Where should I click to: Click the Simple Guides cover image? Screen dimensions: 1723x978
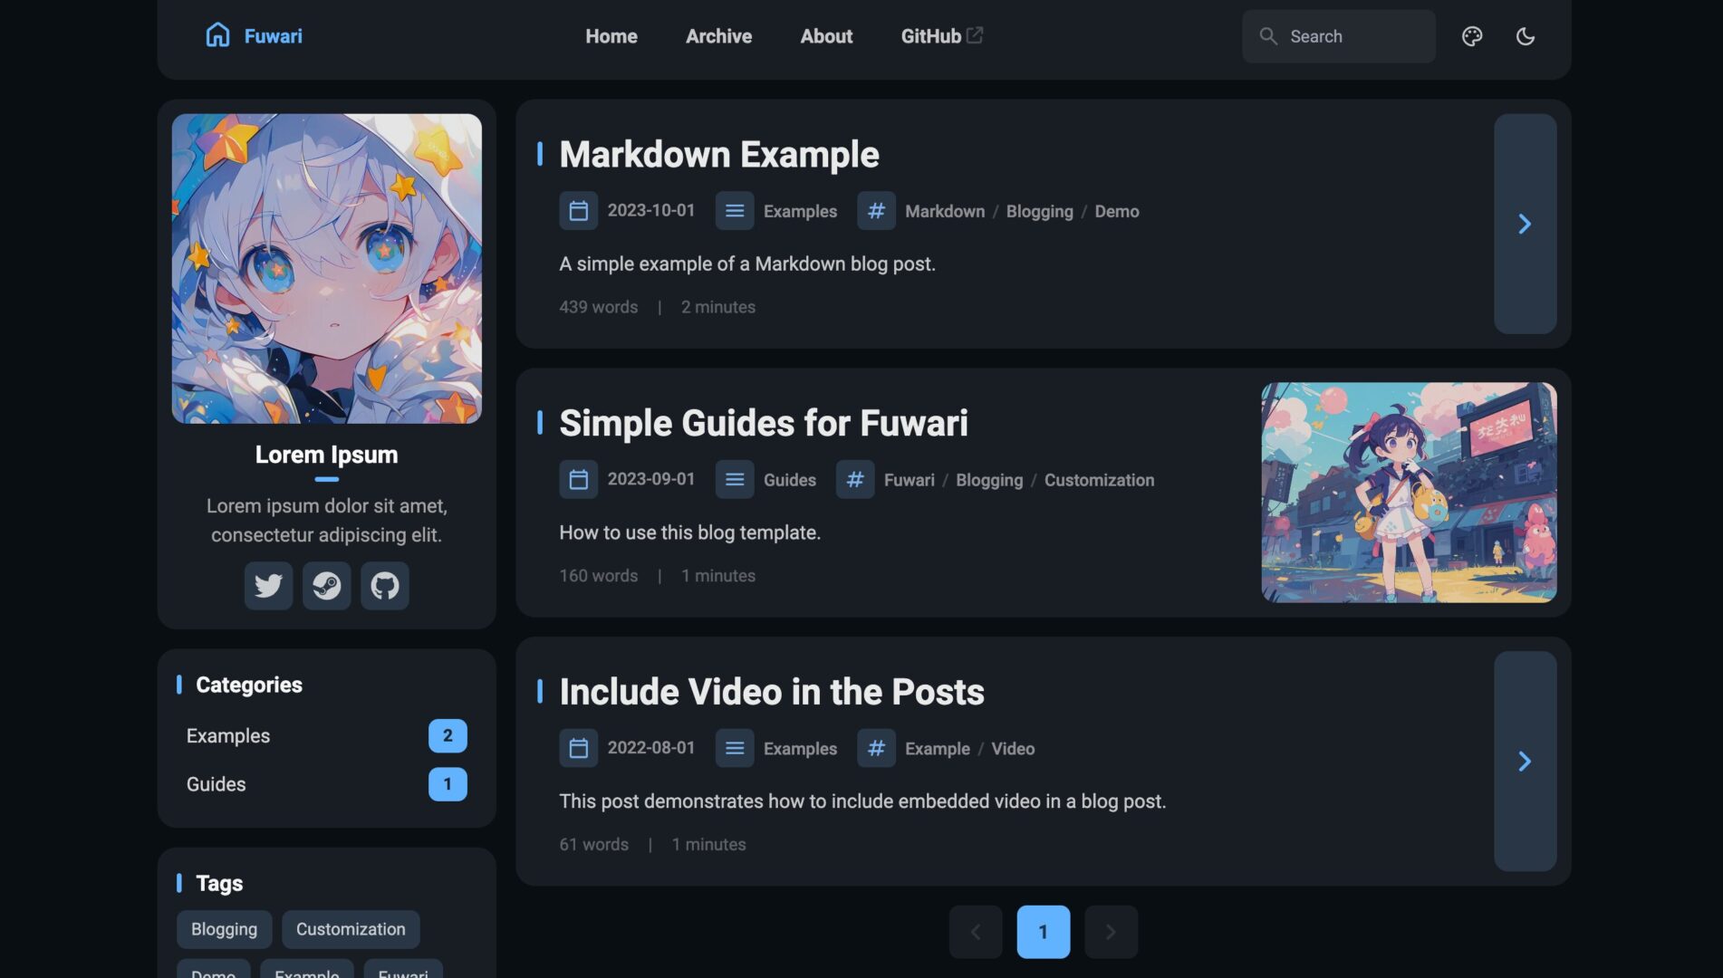[x=1409, y=494]
